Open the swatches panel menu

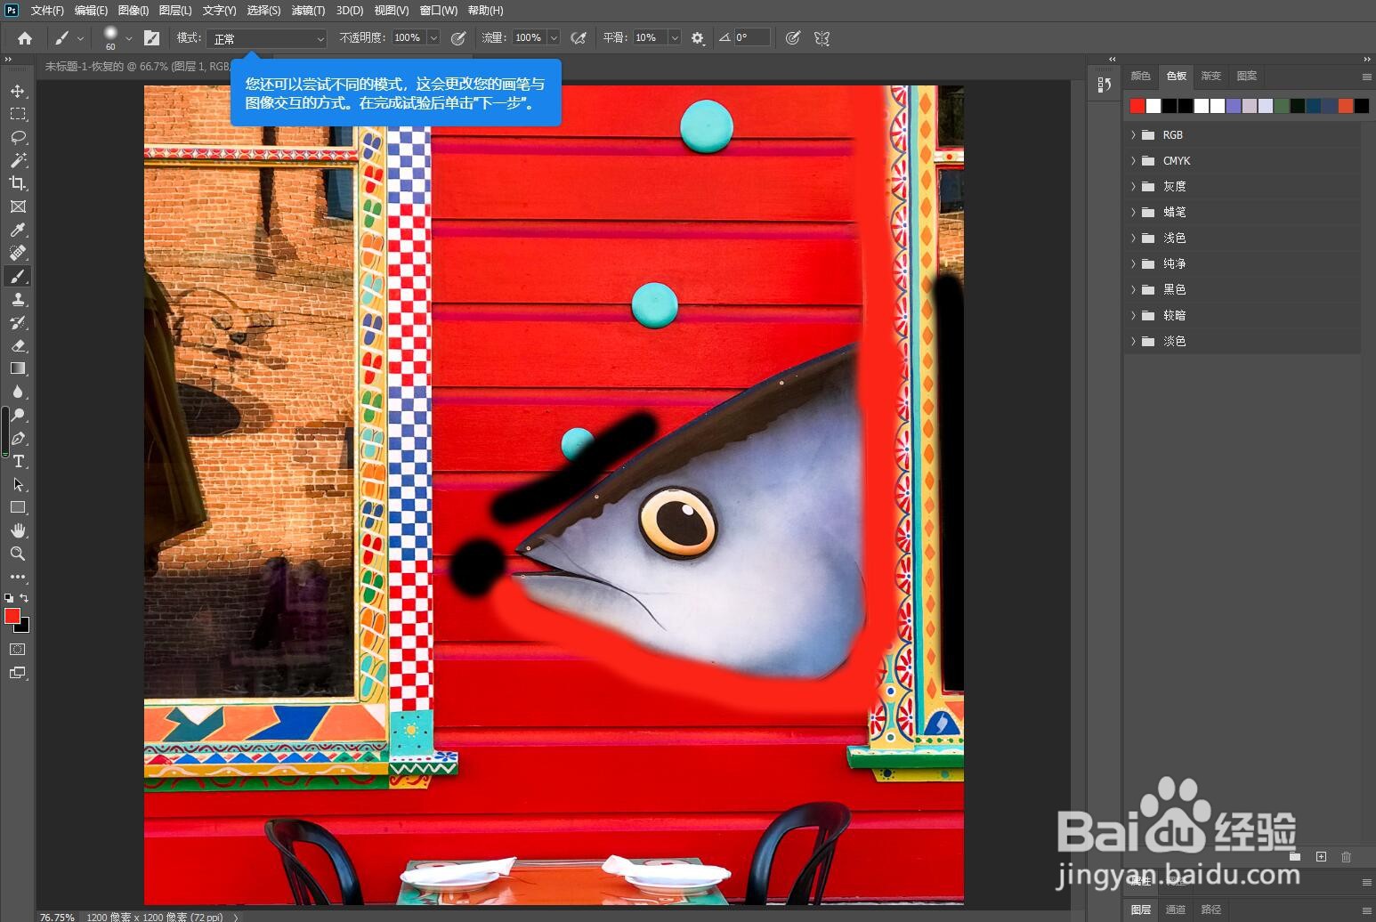pos(1366,77)
